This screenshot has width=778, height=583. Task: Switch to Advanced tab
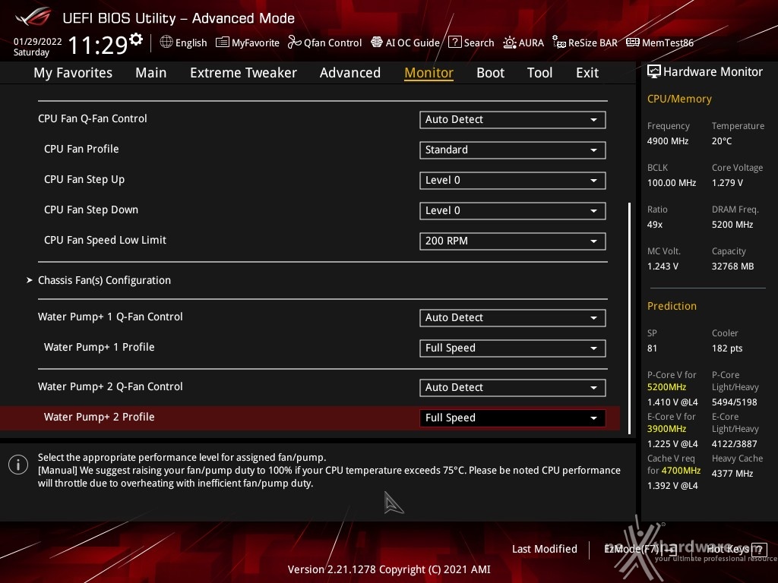pos(349,73)
